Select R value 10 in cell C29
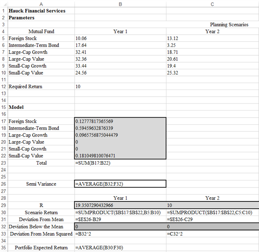Viewport: 259px width, 252px height. (x=212, y=205)
